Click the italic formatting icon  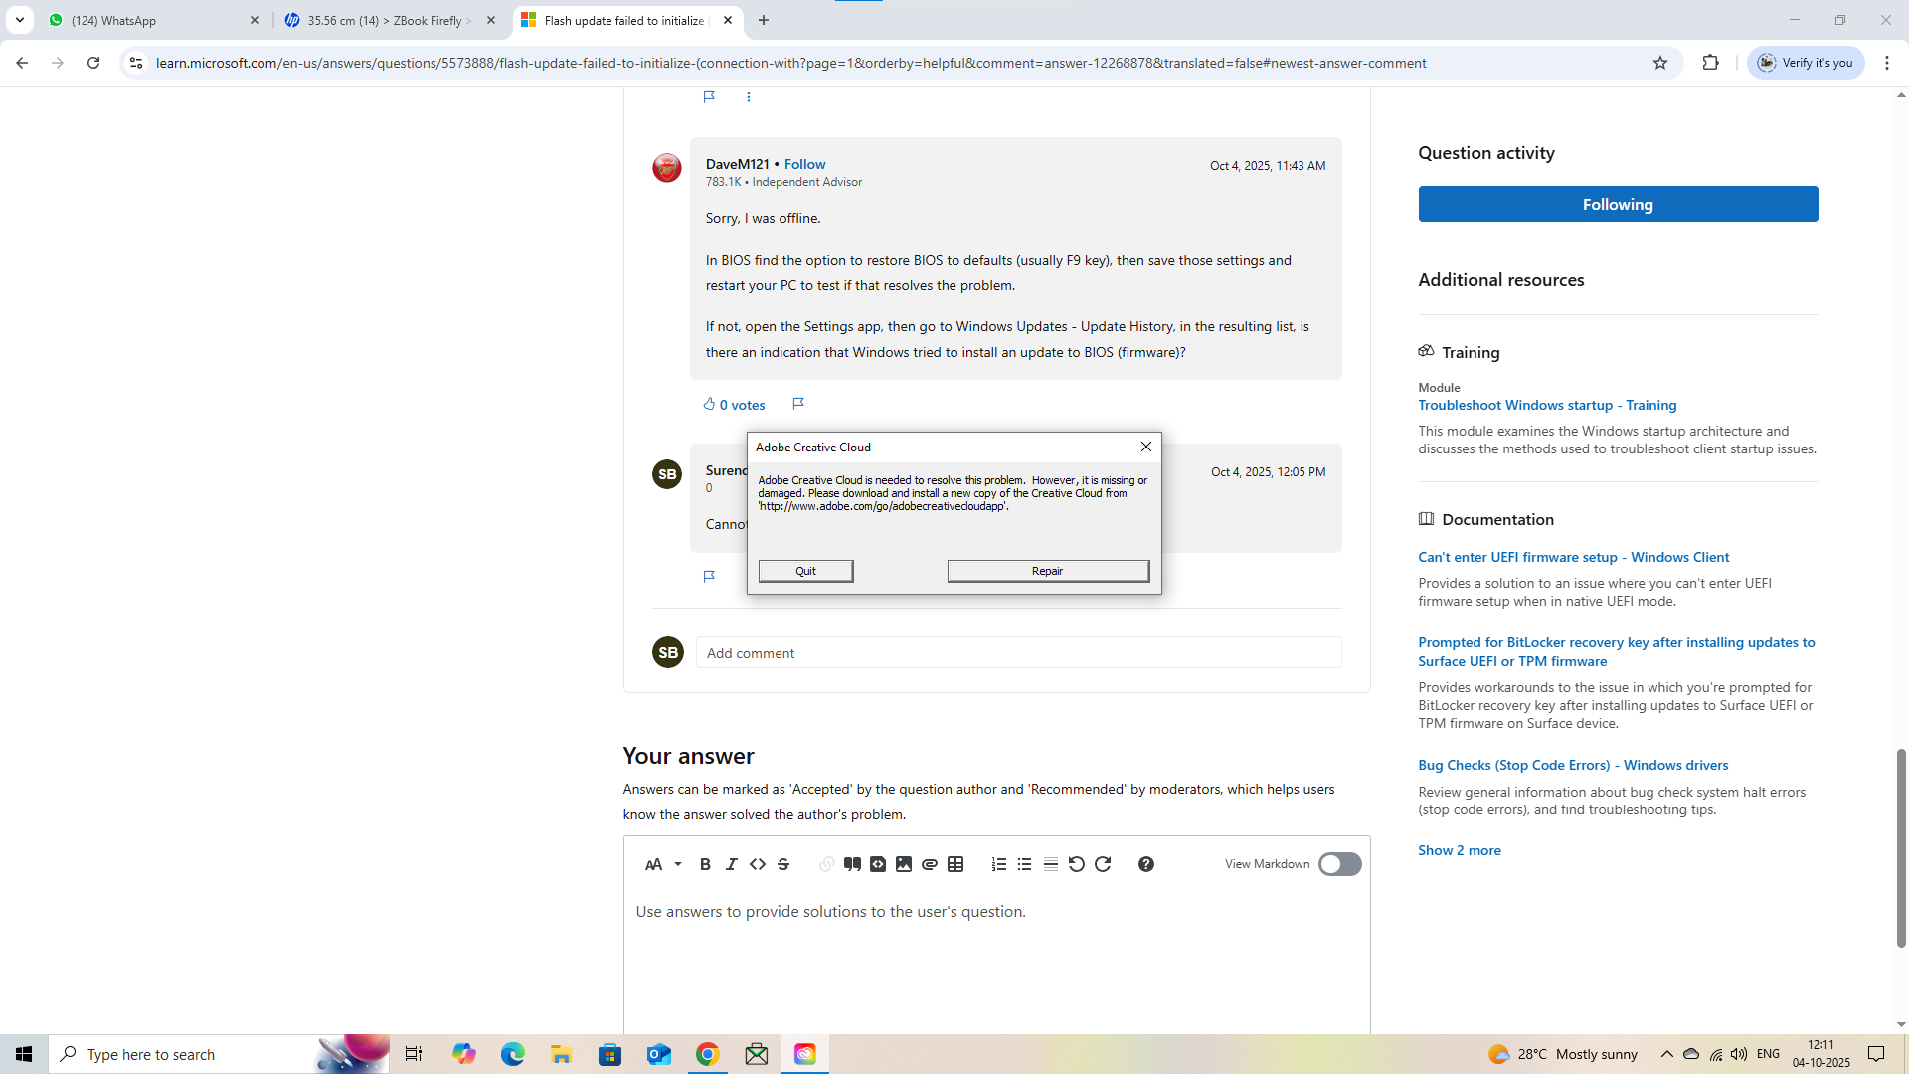pyautogui.click(x=731, y=864)
